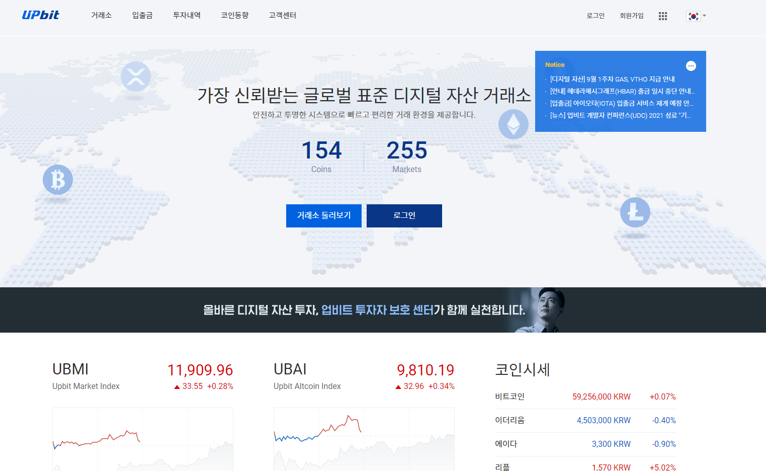The image size is (766, 471).
Task: Click the UBMI value 11,909.96
Action: pyautogui.click(x=200, y=370)
